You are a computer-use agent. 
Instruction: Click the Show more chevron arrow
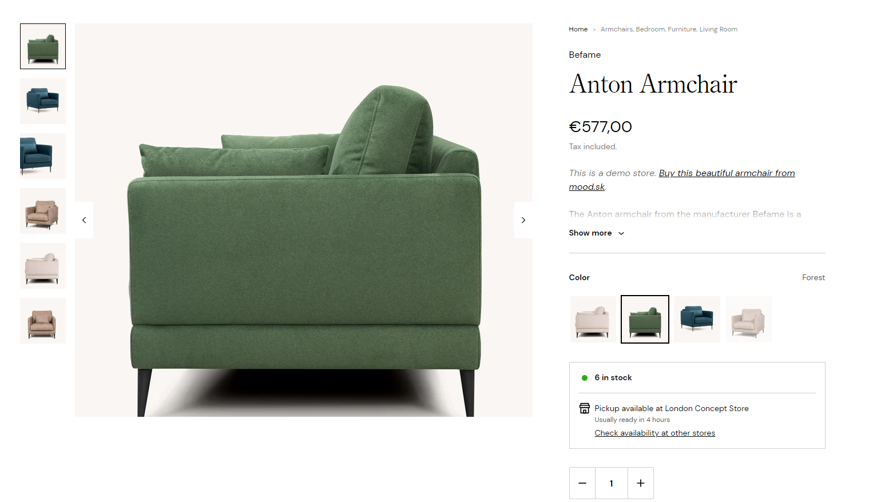[621, 233]
